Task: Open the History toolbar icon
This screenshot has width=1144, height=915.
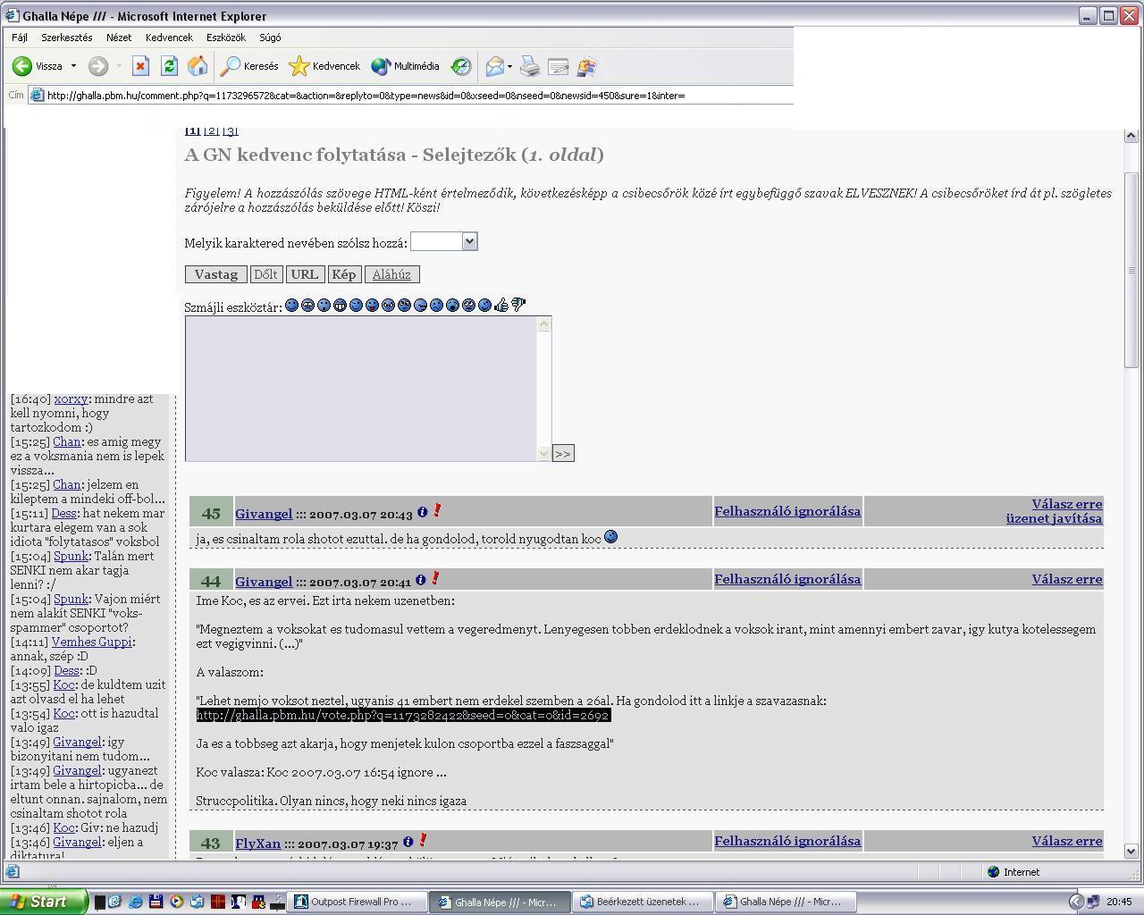Action: [461, 66]
